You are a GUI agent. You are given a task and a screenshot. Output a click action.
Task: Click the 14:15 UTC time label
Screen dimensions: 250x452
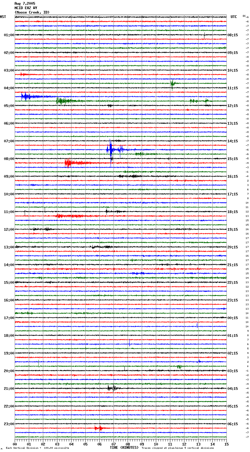point(233,141)
